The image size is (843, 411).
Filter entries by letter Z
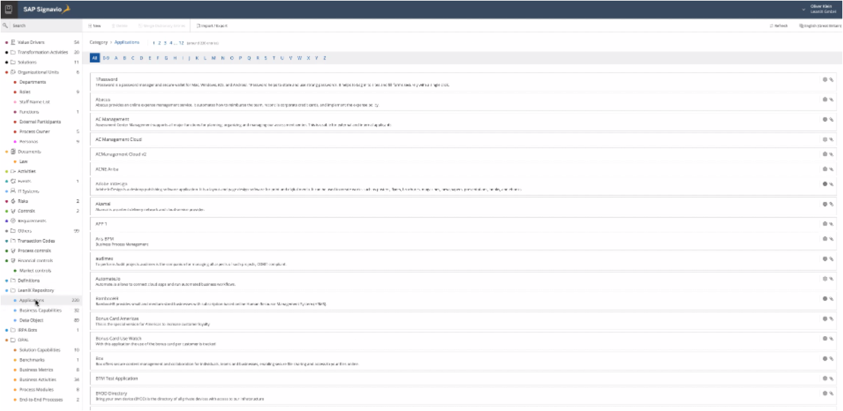click(325, 58)
